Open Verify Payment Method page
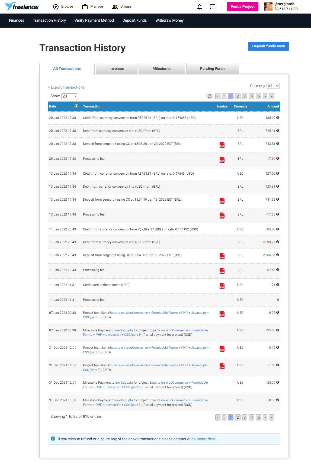Screen dimensions: 311x473 (x=94, y=20)
